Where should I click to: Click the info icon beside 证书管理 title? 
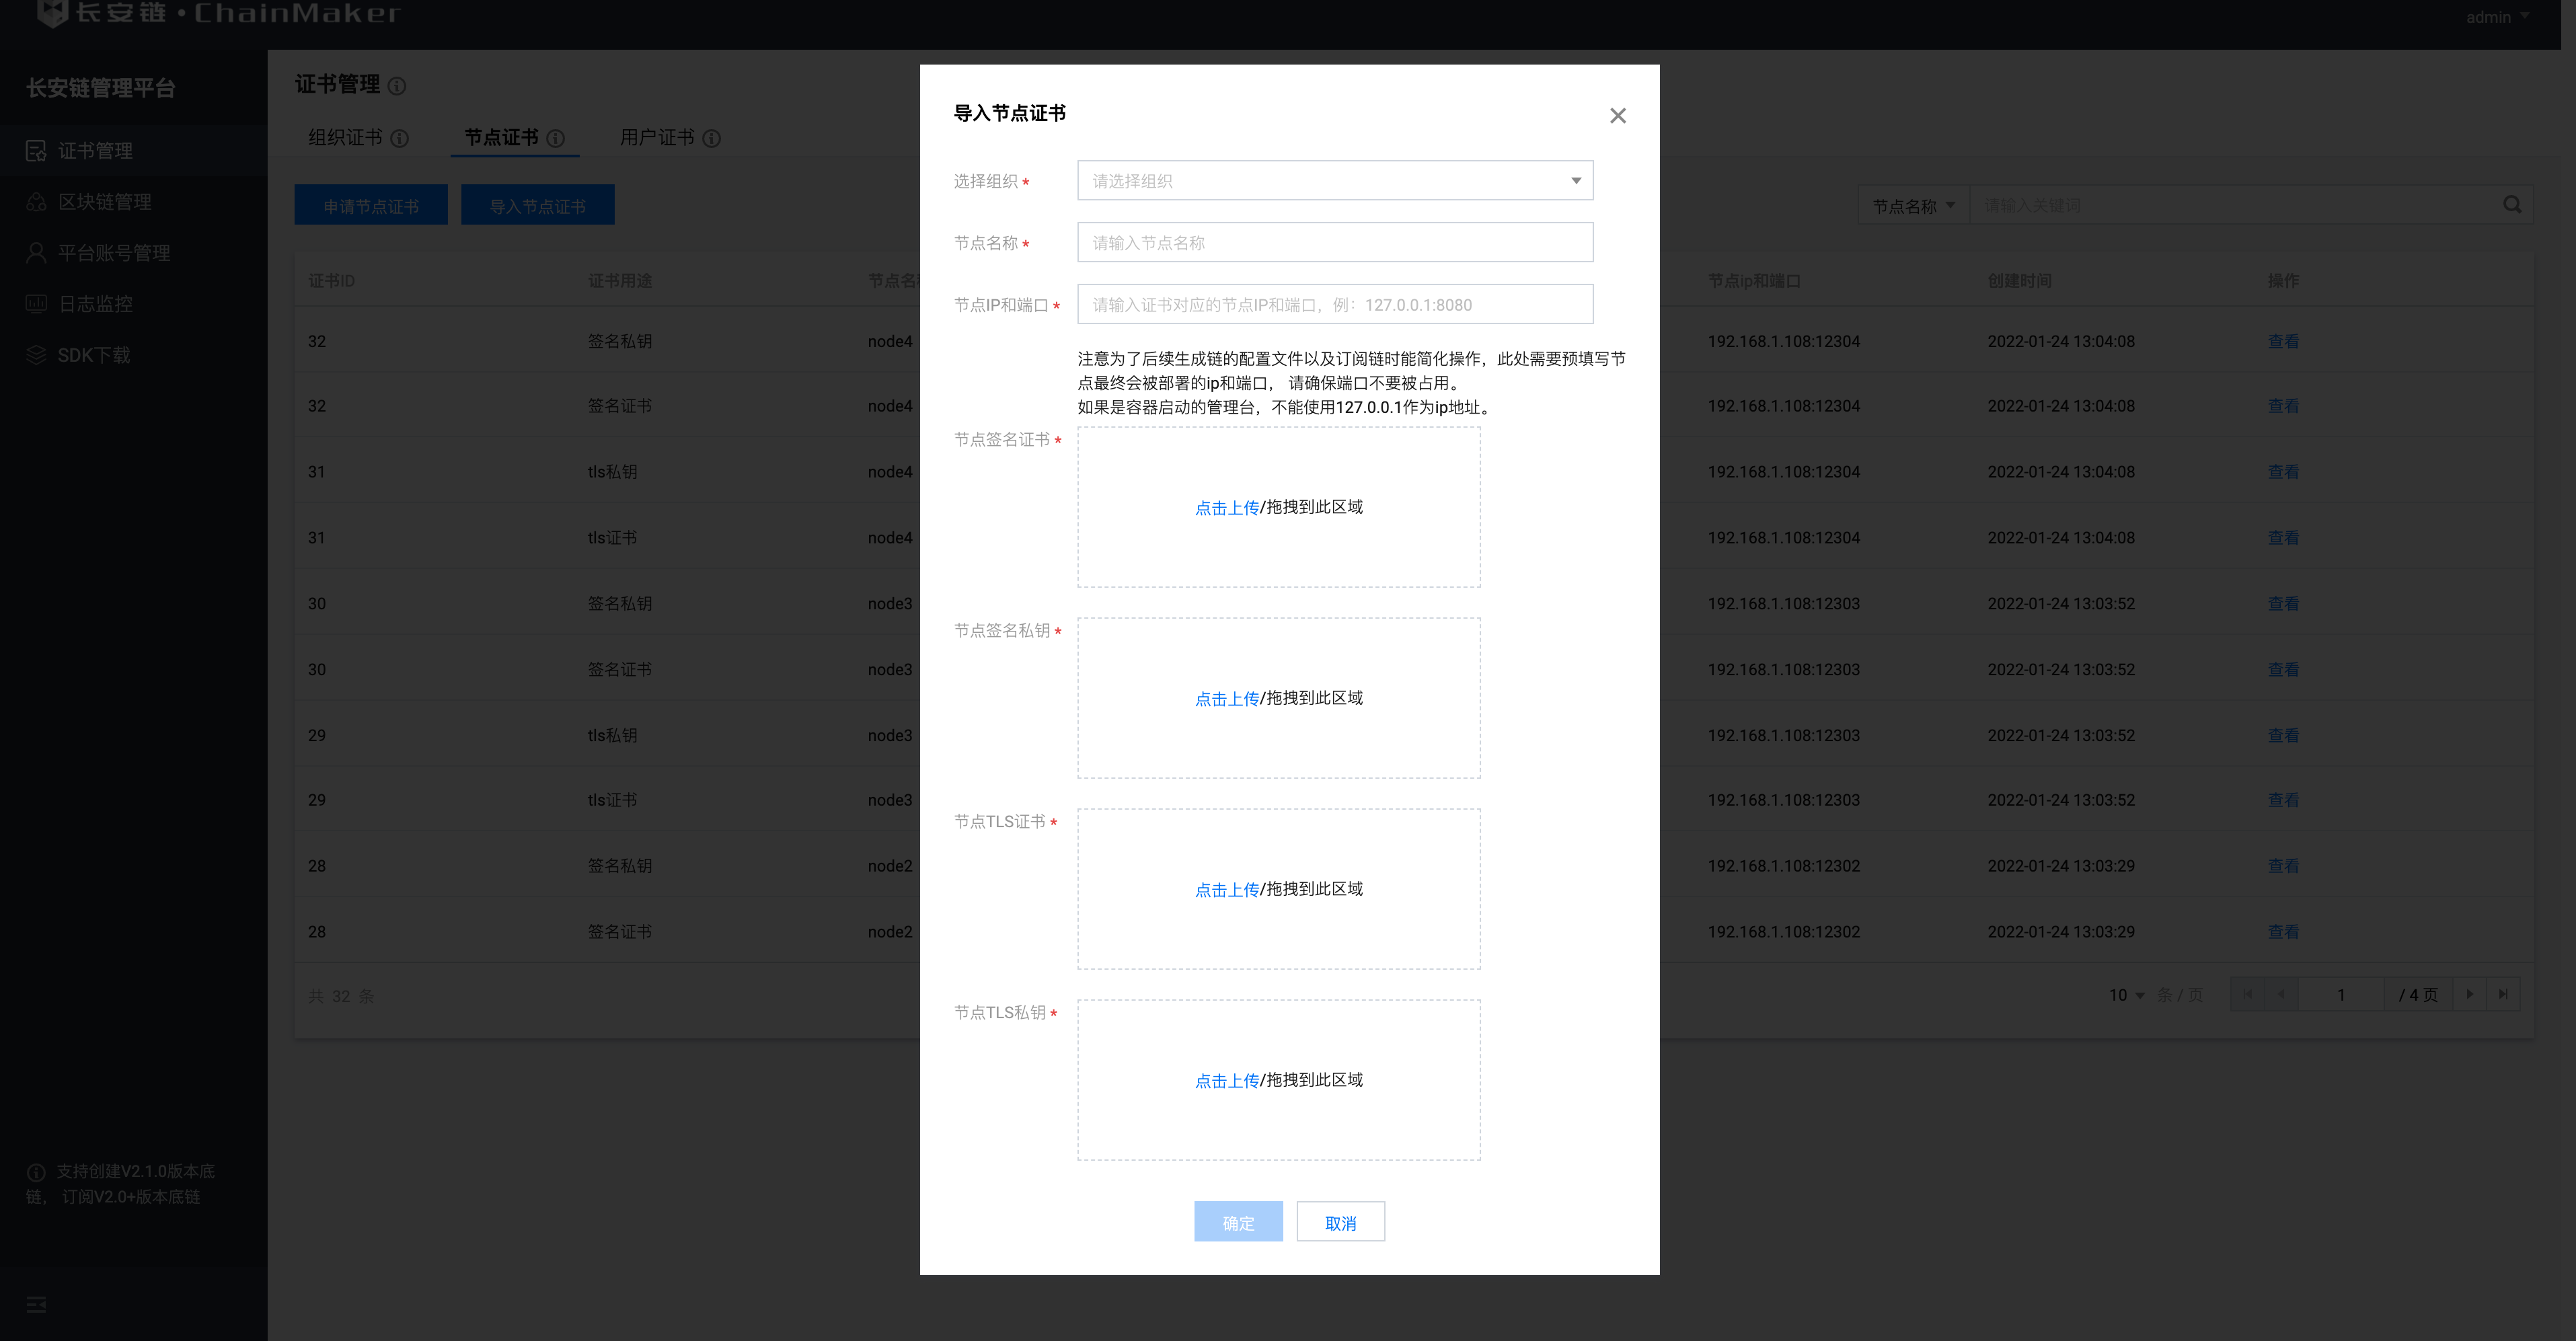point(397,86)
